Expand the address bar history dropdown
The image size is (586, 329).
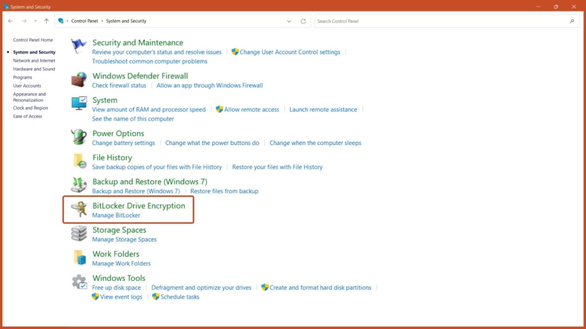pyautogui.click(x=289, y=21)
